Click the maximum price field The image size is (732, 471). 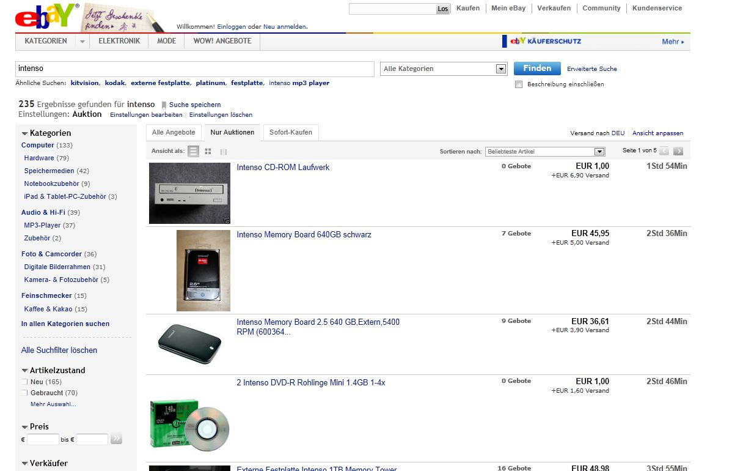point(92,439)
